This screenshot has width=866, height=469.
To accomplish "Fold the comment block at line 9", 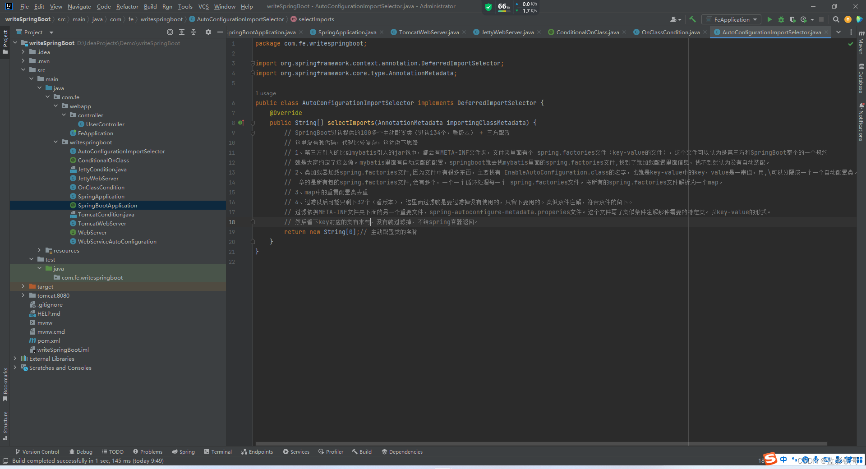I will point(253,133).
